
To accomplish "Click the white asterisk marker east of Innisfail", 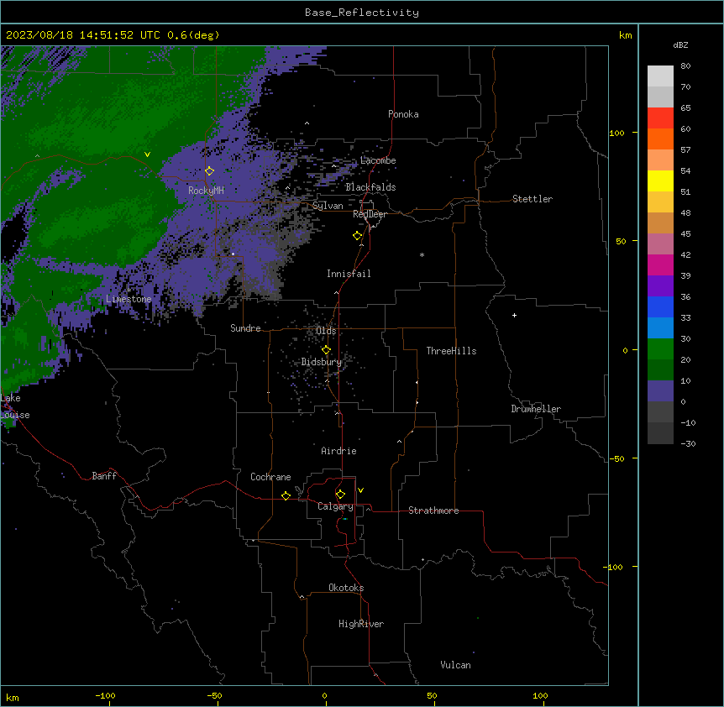I will [422, 254].
